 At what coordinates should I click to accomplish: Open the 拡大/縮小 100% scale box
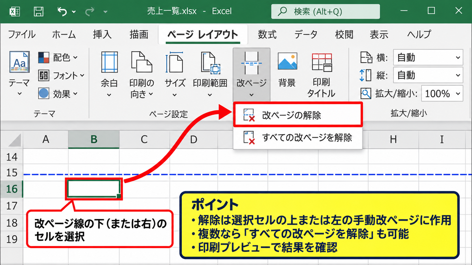[442, 93]
